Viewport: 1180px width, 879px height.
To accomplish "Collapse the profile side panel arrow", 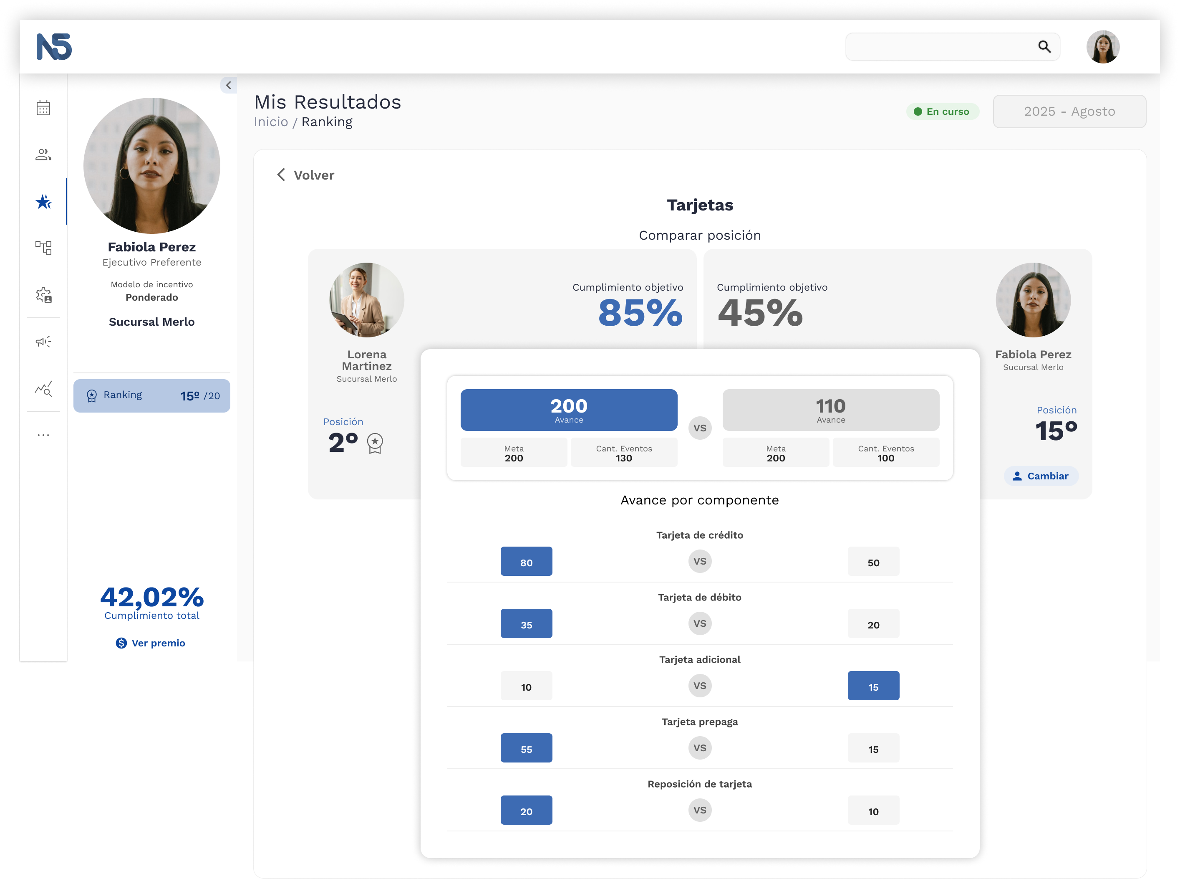I will pos(229,85).
